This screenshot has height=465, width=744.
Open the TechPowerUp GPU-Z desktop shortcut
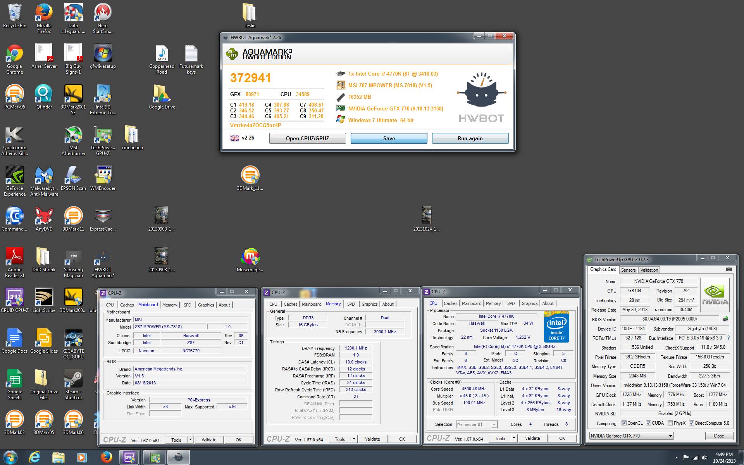103,141
